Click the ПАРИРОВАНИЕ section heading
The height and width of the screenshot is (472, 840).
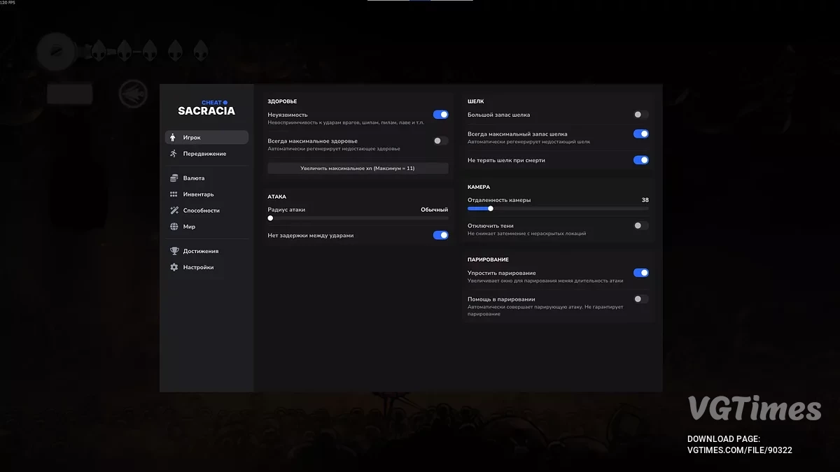pyautogui.click(x=488, y=259)
